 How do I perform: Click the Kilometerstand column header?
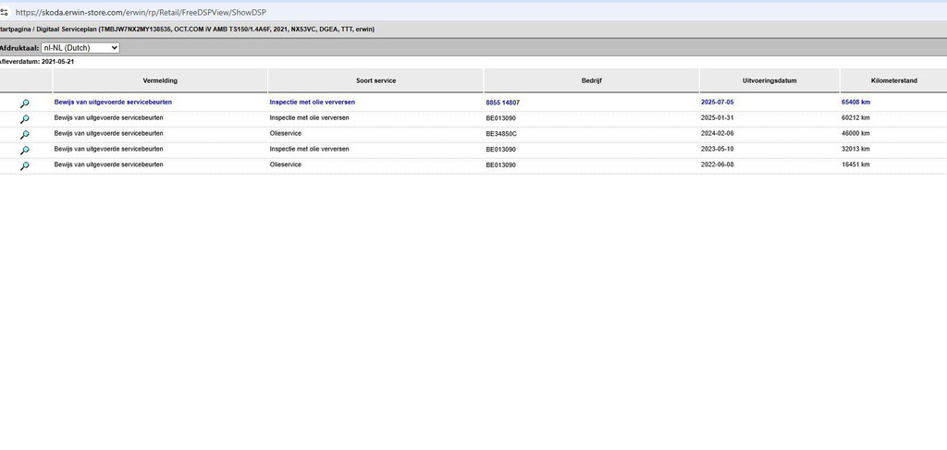(x=893, y=80)
